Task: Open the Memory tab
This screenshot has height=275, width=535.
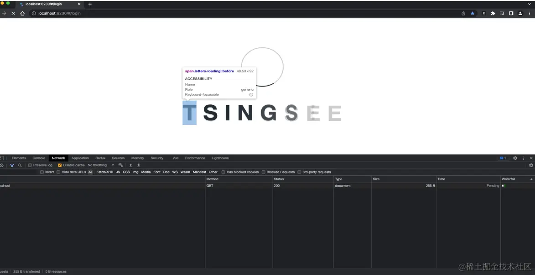Action: [x=137, y=158]
